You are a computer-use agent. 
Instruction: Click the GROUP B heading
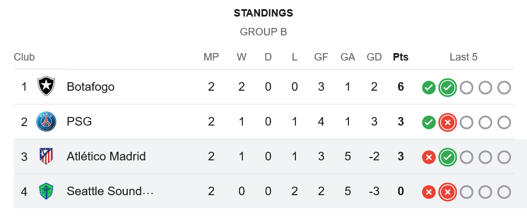[x=263, y=32]
